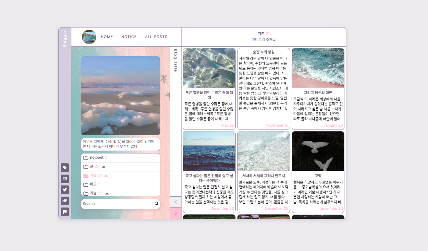Collapse the 기능 category arrow
This screenshot has width=428, height=251.
pos(107,193)
